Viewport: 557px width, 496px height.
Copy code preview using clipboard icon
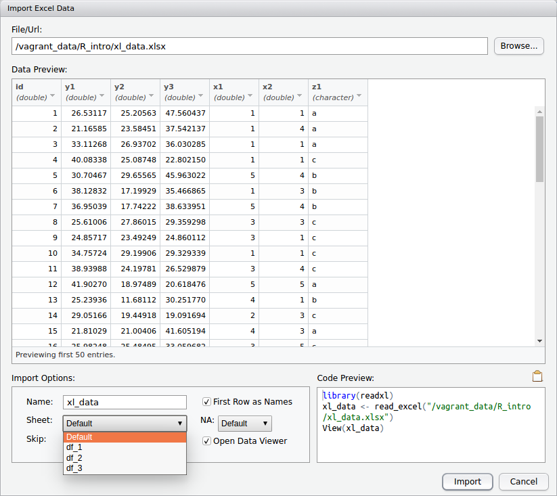(x=537, y=377)
